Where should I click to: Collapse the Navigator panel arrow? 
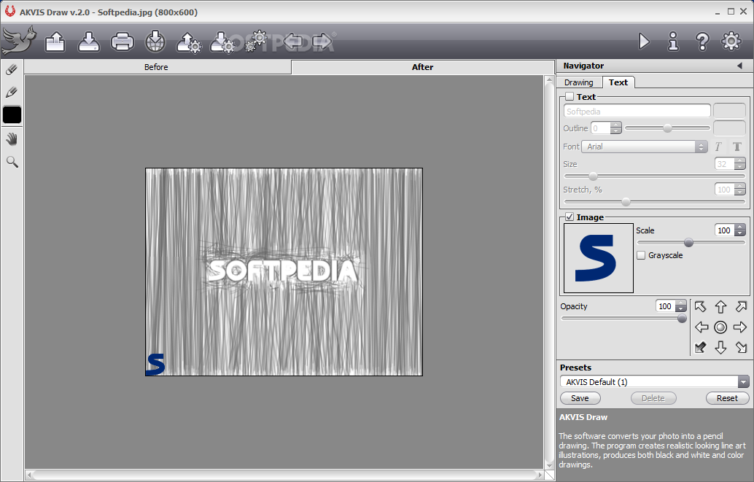[x=739, y=66]
